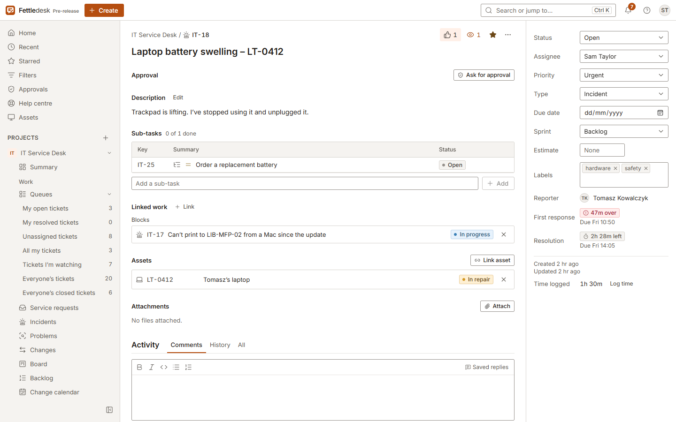
Task: Open the notifications bell
Action: pyautogui.click(x=628, y=10)
